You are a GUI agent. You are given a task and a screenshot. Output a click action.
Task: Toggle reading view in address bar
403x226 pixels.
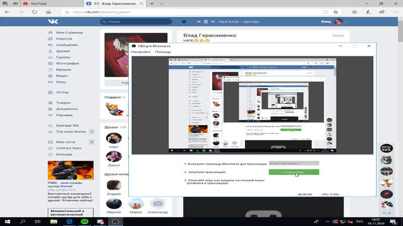[x=325, y=12]
